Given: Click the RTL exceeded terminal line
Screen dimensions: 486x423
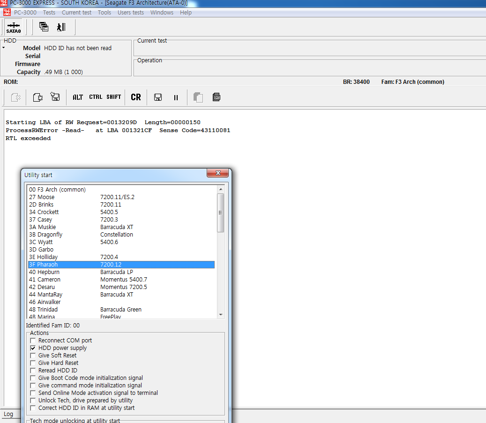Looking at the screenshot, I should 28,138.
